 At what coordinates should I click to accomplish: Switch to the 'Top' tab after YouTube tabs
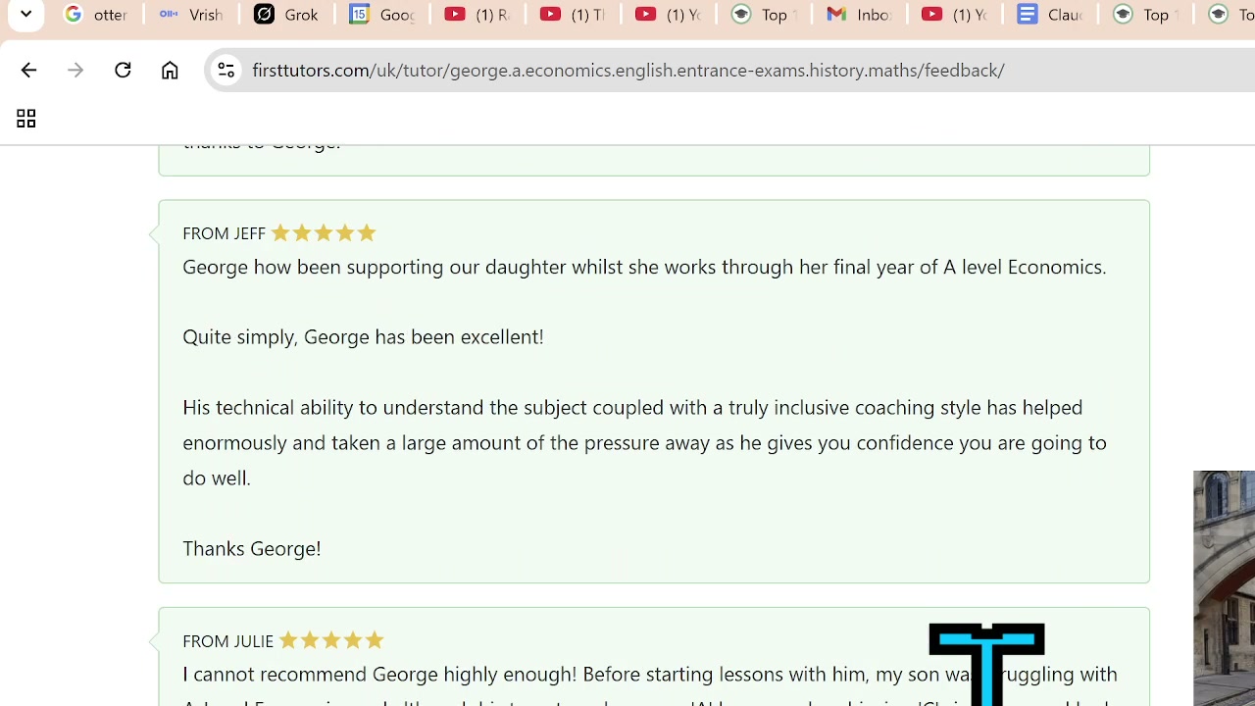click(764, 15)
